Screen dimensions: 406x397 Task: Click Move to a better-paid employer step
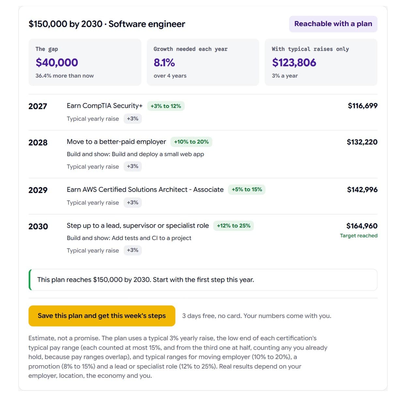coord(116,142)
